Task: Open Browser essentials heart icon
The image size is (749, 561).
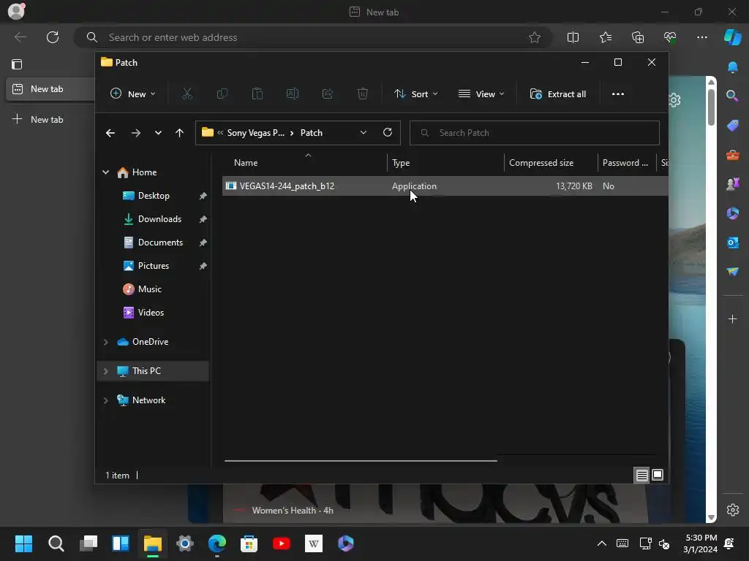Action: (x=670, y=37)
